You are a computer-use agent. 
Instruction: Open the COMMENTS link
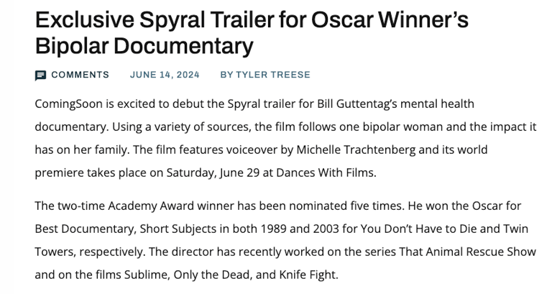point(80,75)
